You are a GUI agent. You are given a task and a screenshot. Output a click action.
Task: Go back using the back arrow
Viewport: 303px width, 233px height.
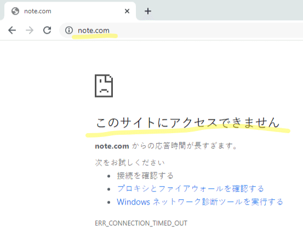[x=12, y=30]
